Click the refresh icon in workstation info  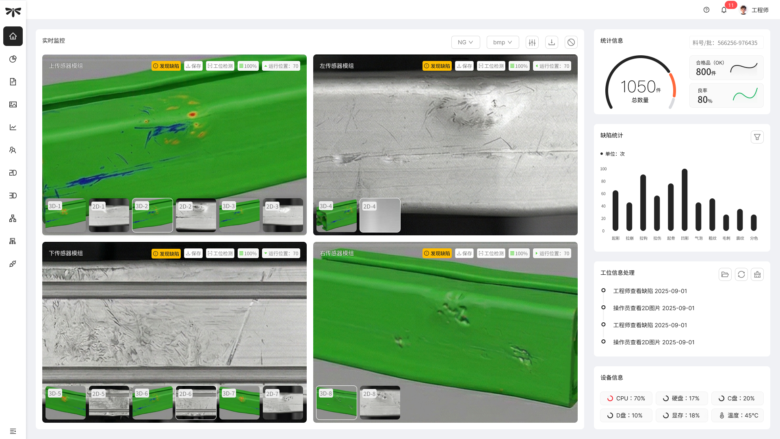[741, 274]
